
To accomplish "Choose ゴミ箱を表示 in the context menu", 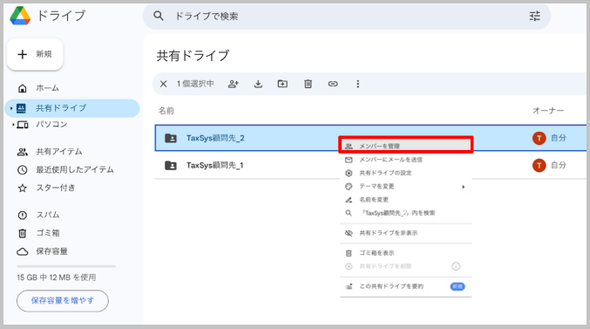I will coord(405,253).
